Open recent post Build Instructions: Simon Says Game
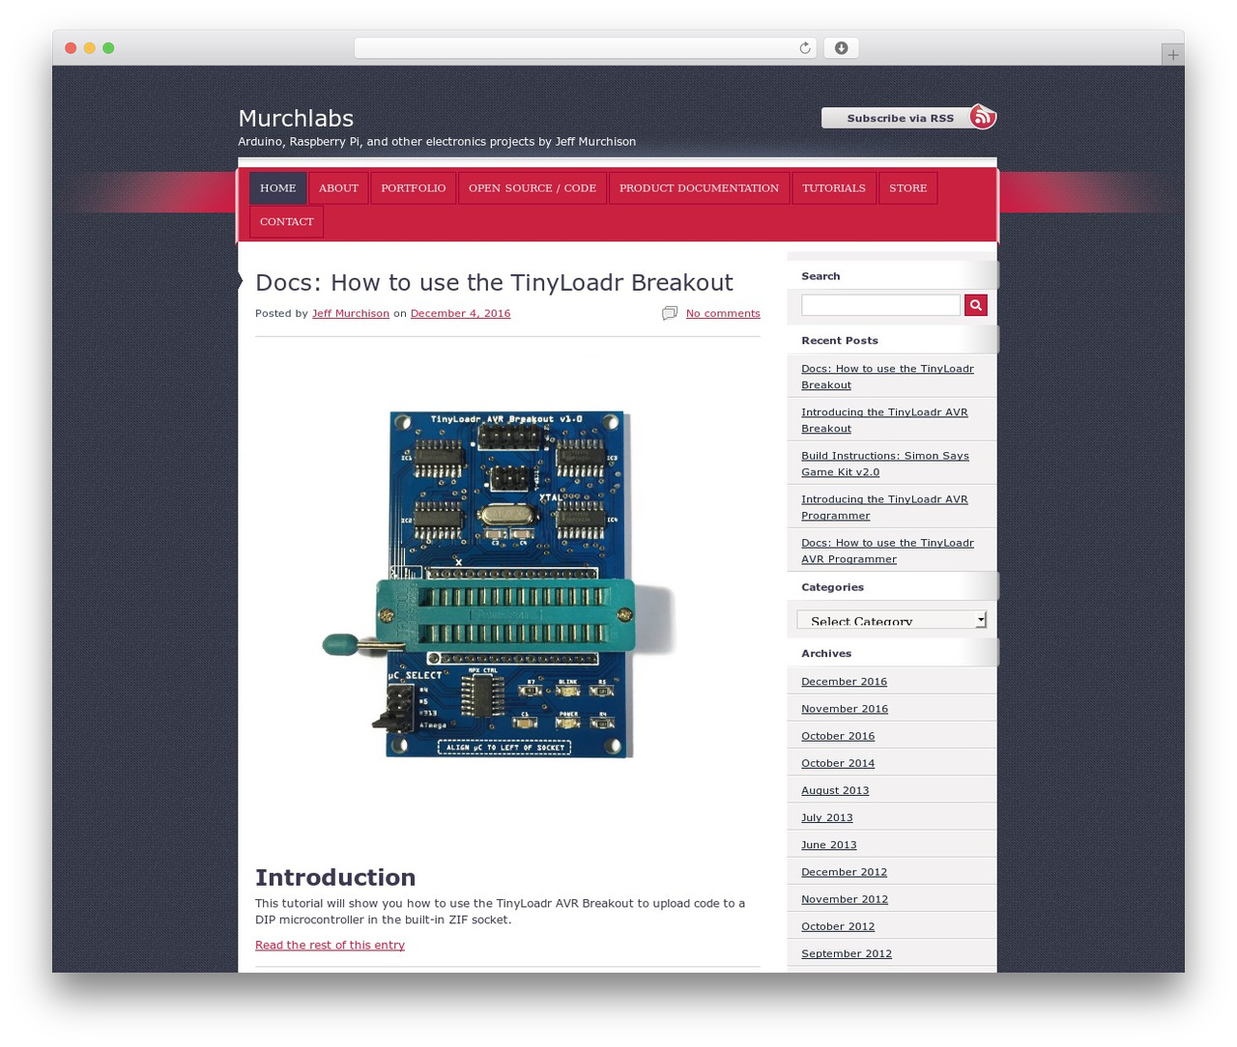This screenshot has width=1237, height=1047. coord(885,464)
